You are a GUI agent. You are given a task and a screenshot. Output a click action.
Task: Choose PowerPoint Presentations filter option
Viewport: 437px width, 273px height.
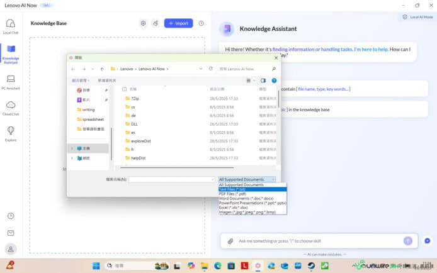[x=253, y=203]
